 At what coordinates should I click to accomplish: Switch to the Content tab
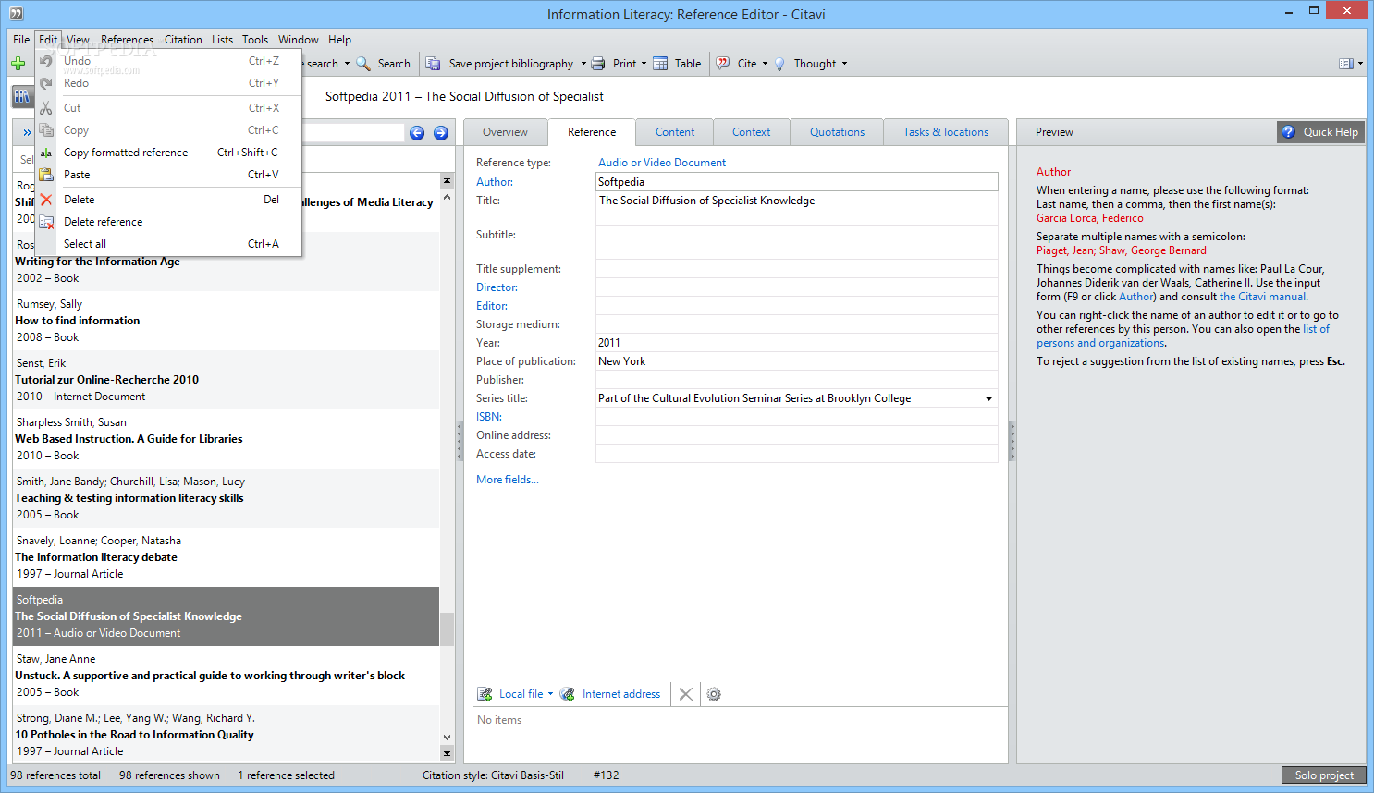point(675,132)
